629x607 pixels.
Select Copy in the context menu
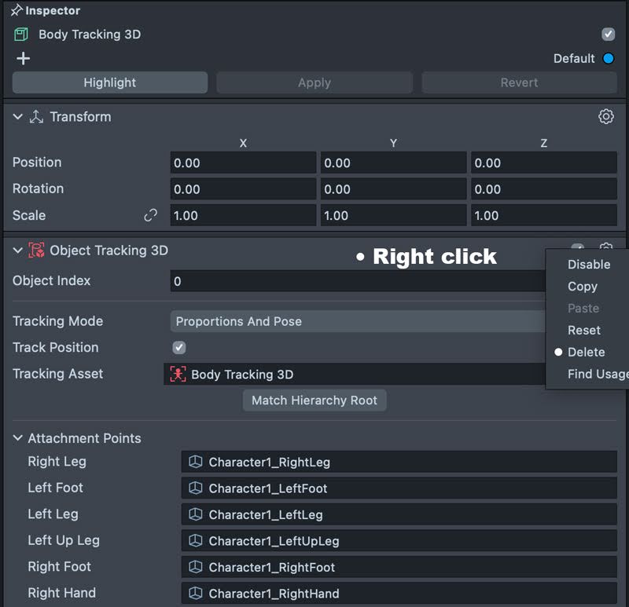(583, 287)
